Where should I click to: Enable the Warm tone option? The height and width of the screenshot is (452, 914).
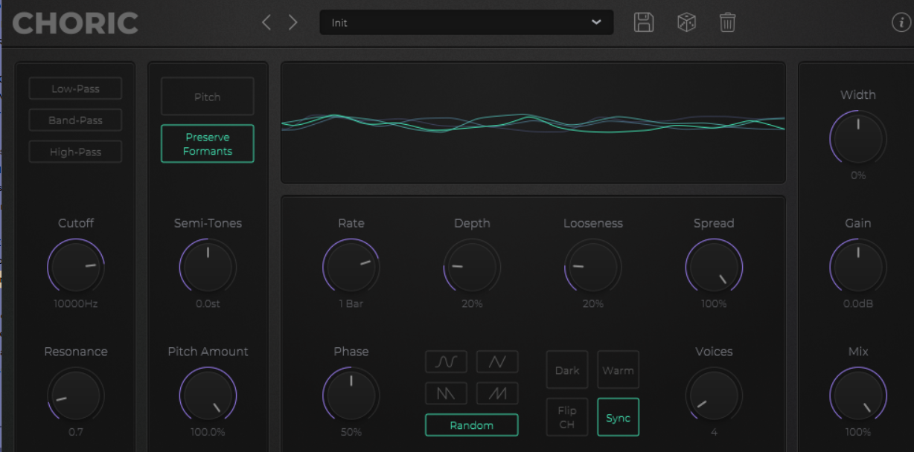coord(618,370)
